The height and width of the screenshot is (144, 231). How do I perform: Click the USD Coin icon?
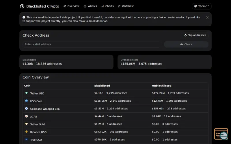click(26, 101)
